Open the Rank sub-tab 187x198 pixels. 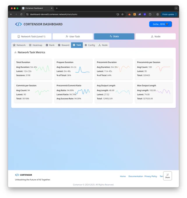pyautogui.click(x=50, y=45)
